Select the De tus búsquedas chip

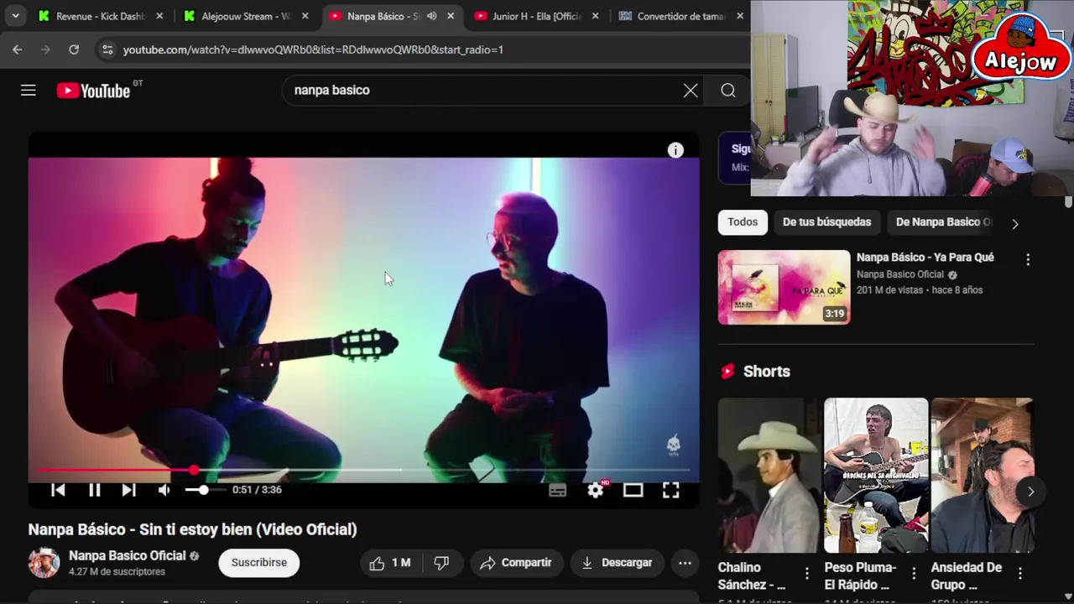coord(826,222)
